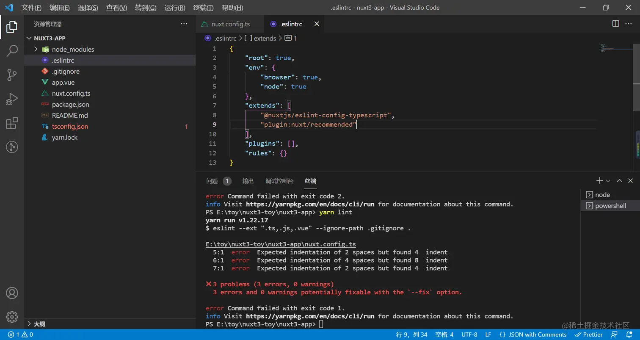Open Run and Debug view

click(x=12, y=100)
